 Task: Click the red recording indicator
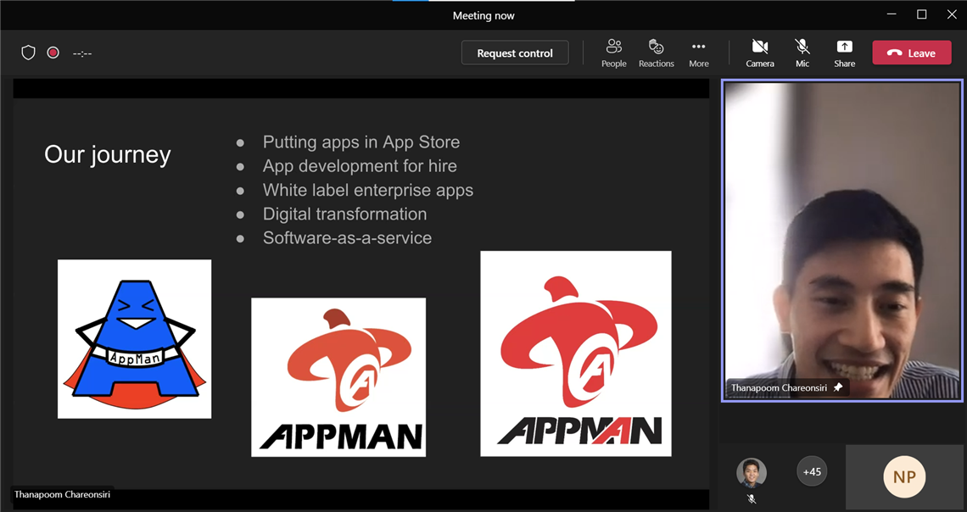tap(53, 53)
